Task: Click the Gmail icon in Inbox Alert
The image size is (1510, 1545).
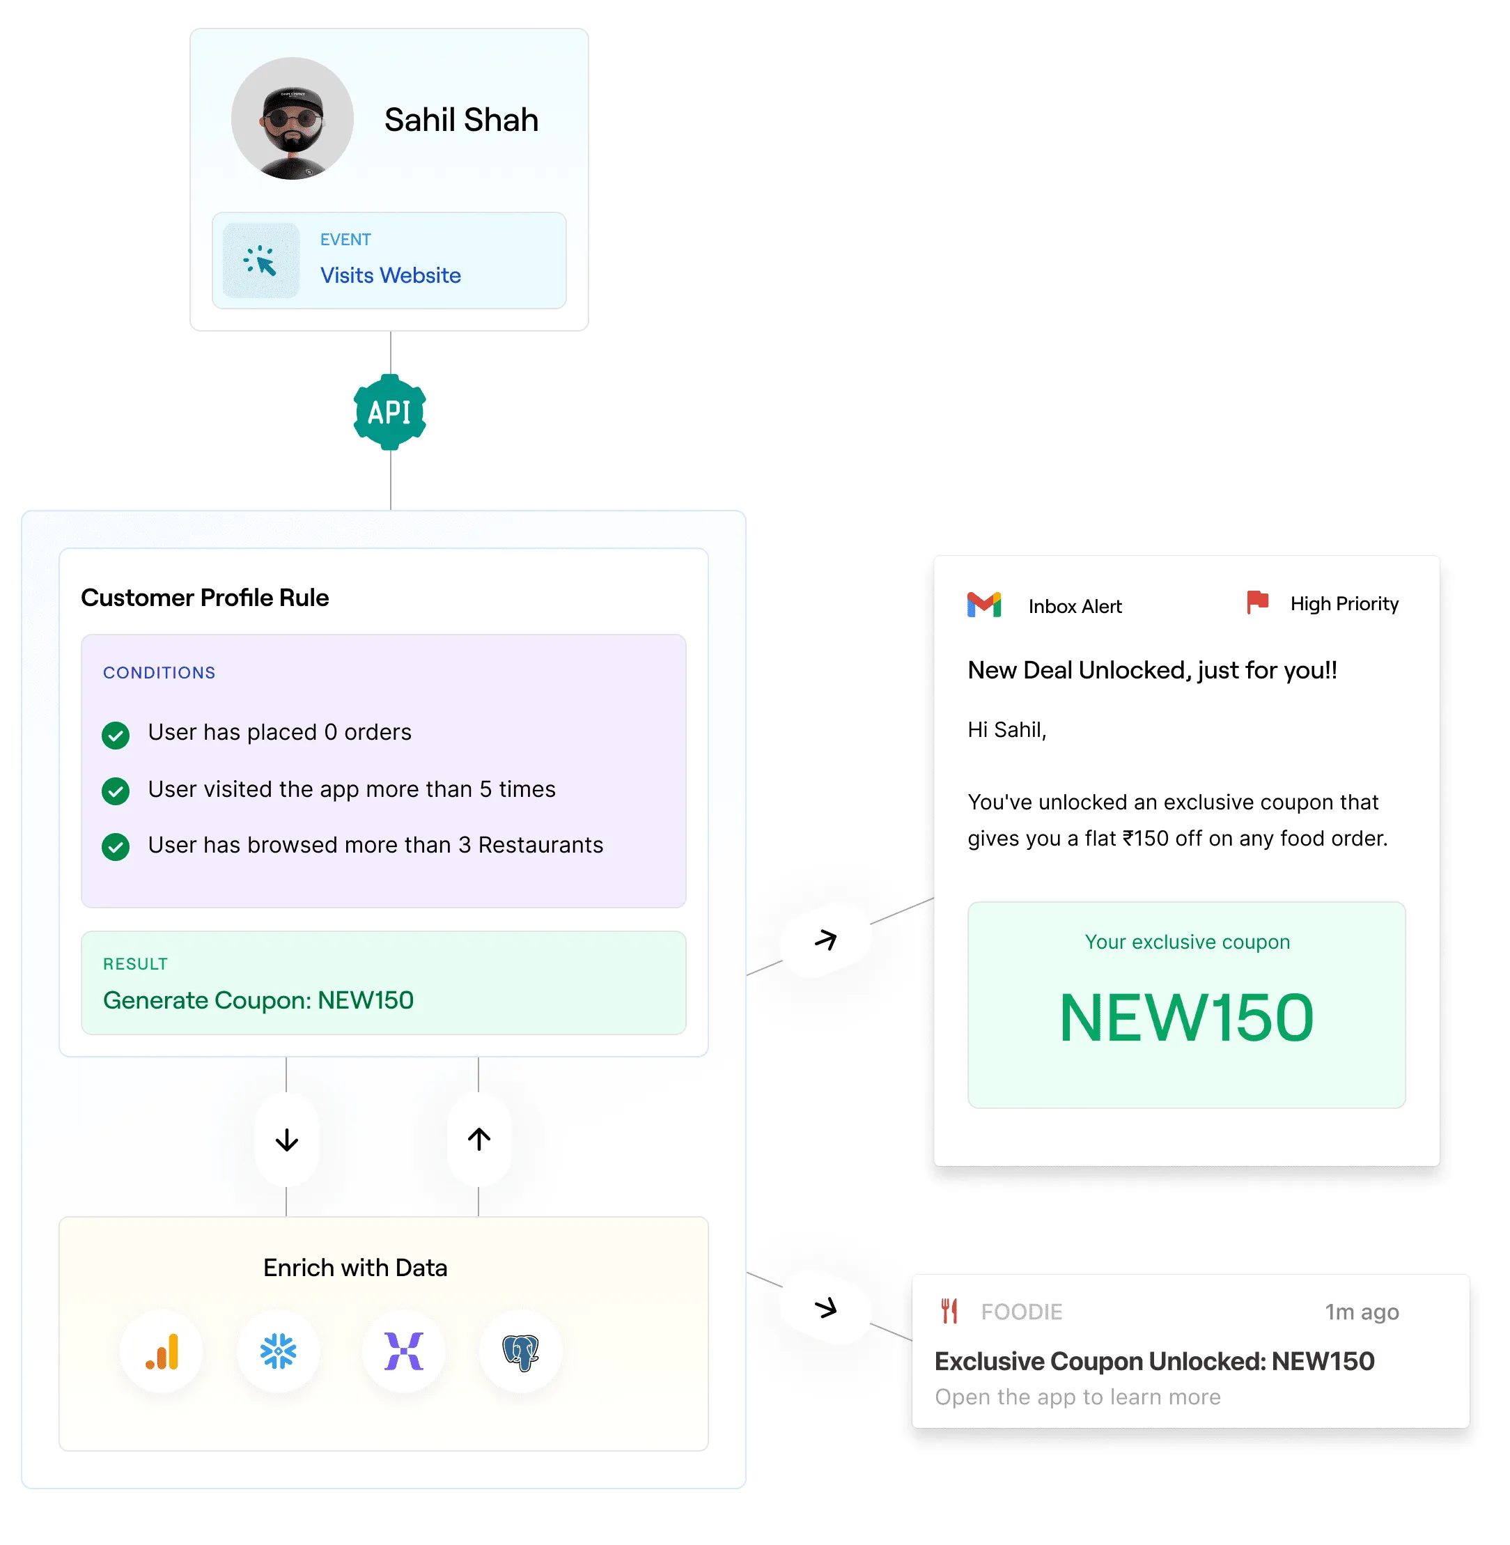Action: pyautogui.click(x=984, y=605)
